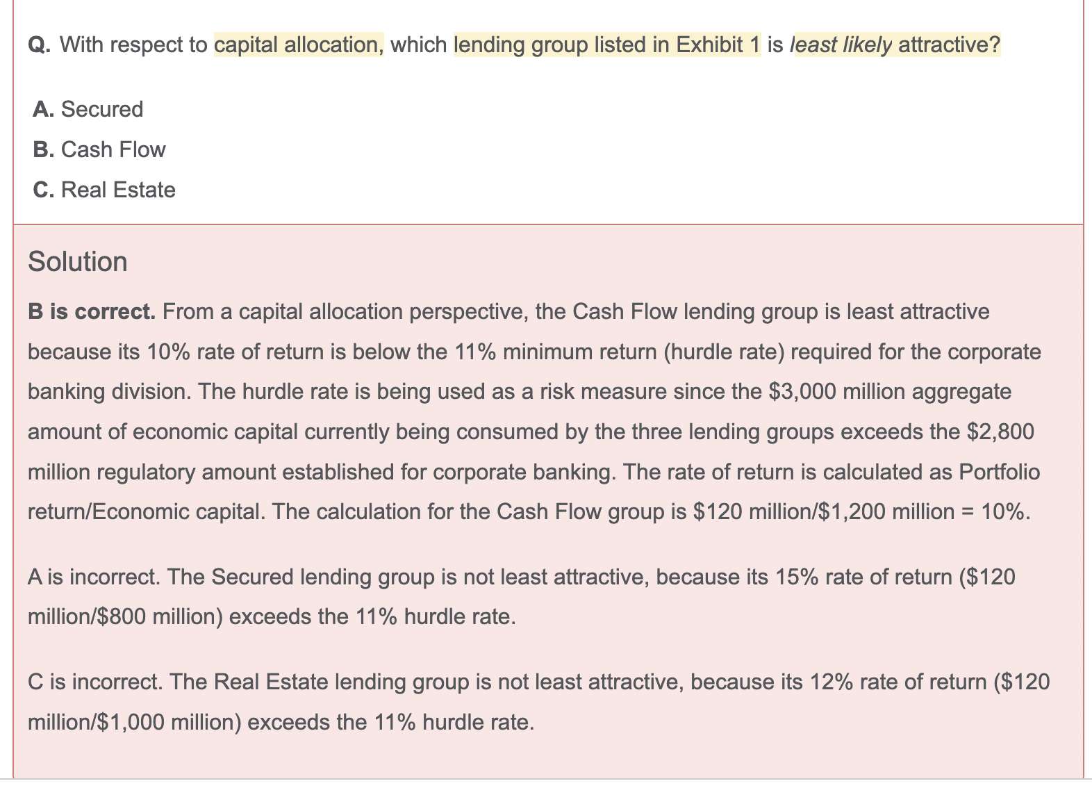
Task: Select answer option A. Secured
Action: click(x=88, y=109)
